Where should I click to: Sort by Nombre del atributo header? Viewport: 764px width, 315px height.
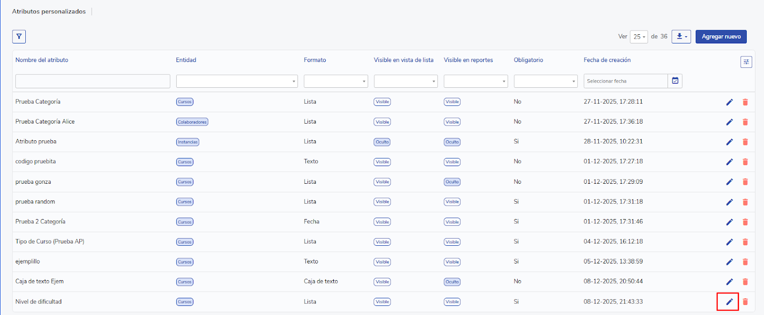point(42,60)
